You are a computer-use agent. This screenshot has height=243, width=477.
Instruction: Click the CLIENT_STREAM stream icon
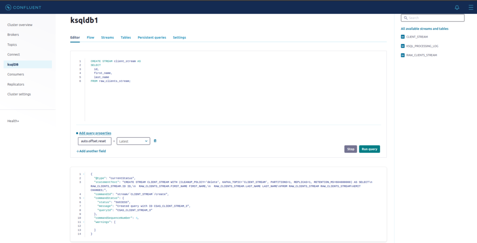[403, 37]
